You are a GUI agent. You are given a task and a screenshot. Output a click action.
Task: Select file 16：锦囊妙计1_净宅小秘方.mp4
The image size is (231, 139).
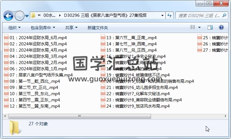point(133,56)
